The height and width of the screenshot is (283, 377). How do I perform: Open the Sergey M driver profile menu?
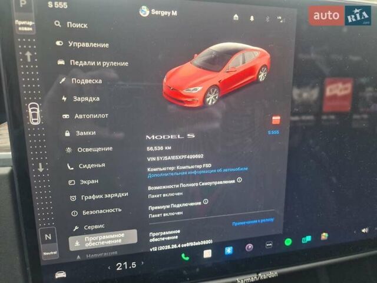point(158,11)
